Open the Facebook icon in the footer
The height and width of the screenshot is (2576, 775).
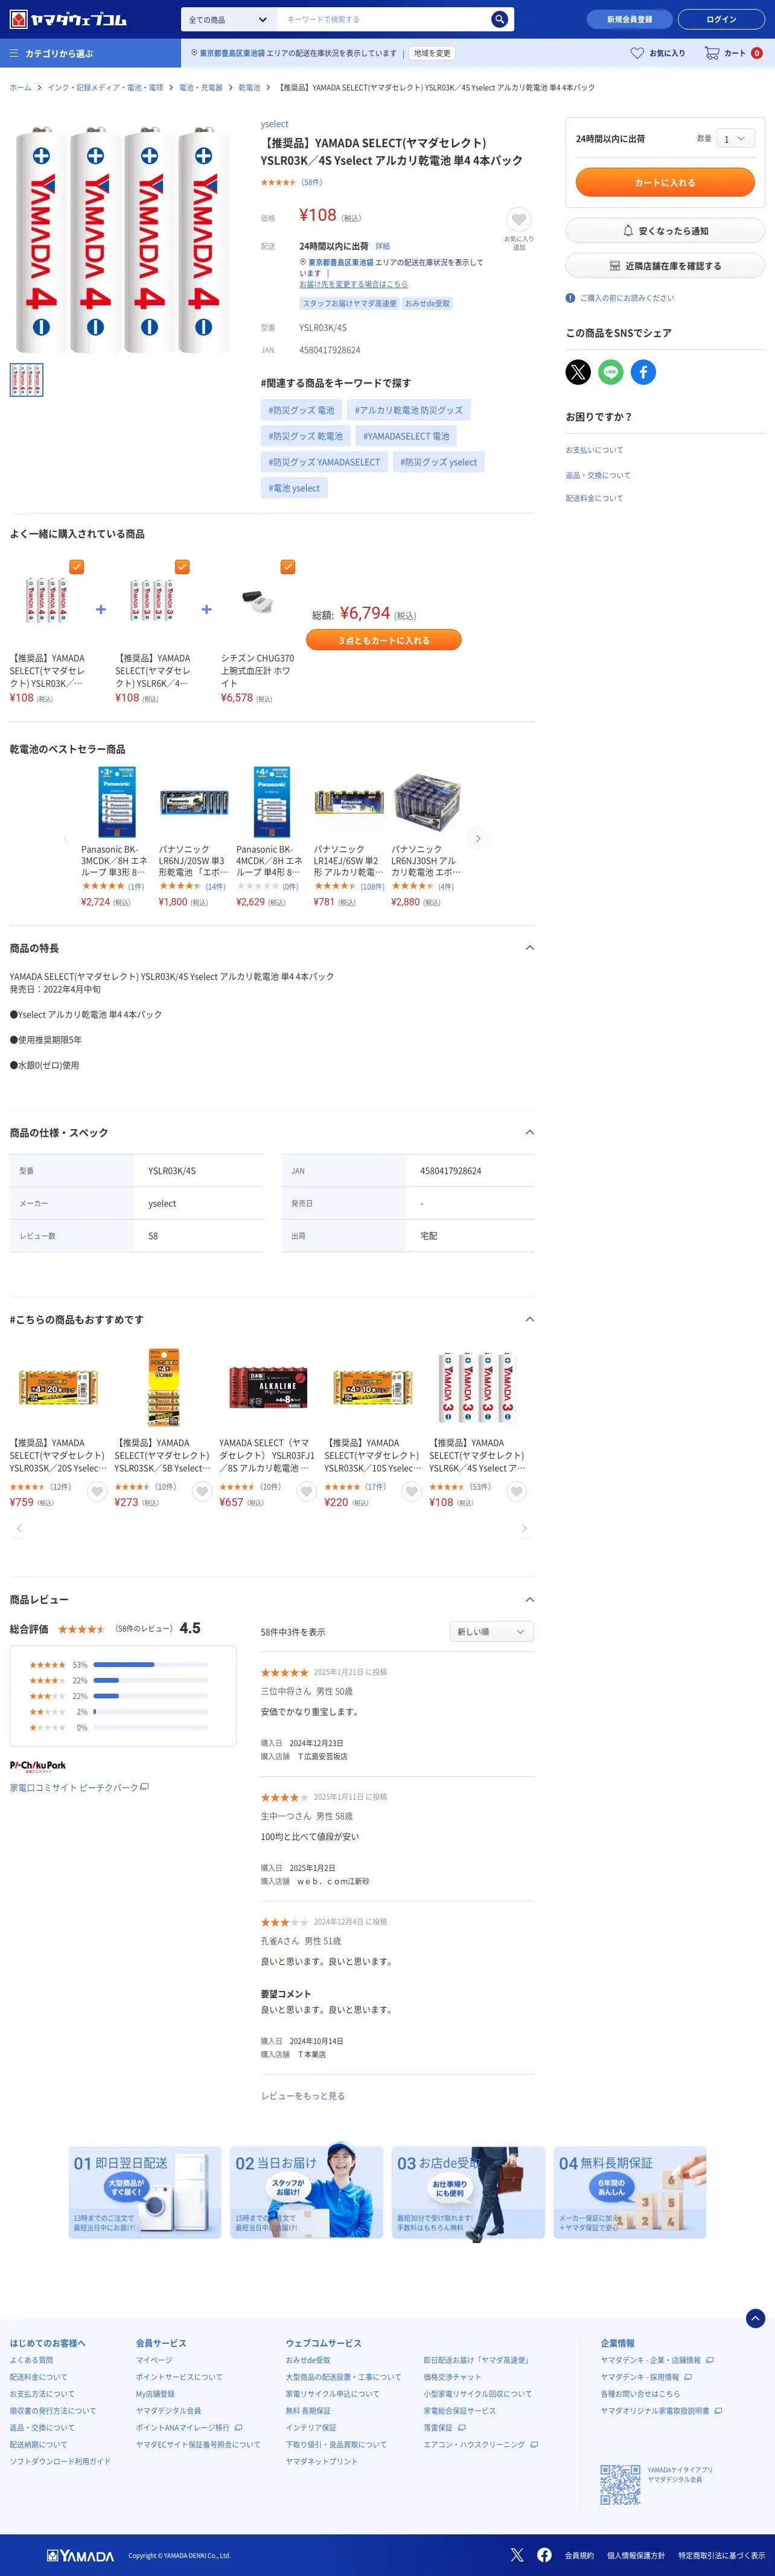tap(544, 2554)
